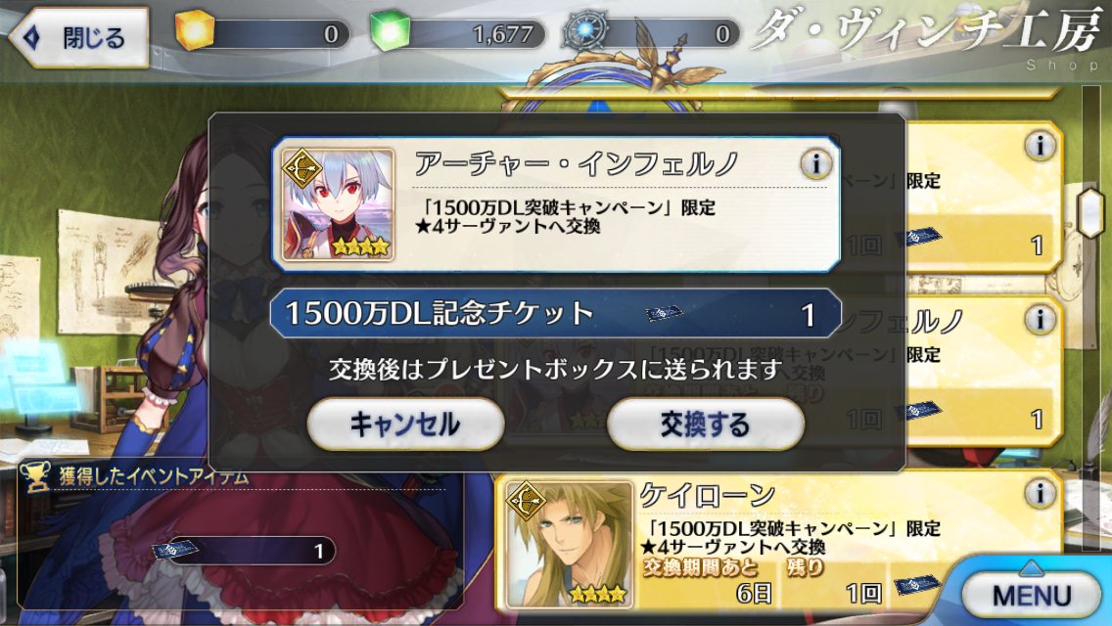Expand menu via arrow above MENU

point(1031,566)
